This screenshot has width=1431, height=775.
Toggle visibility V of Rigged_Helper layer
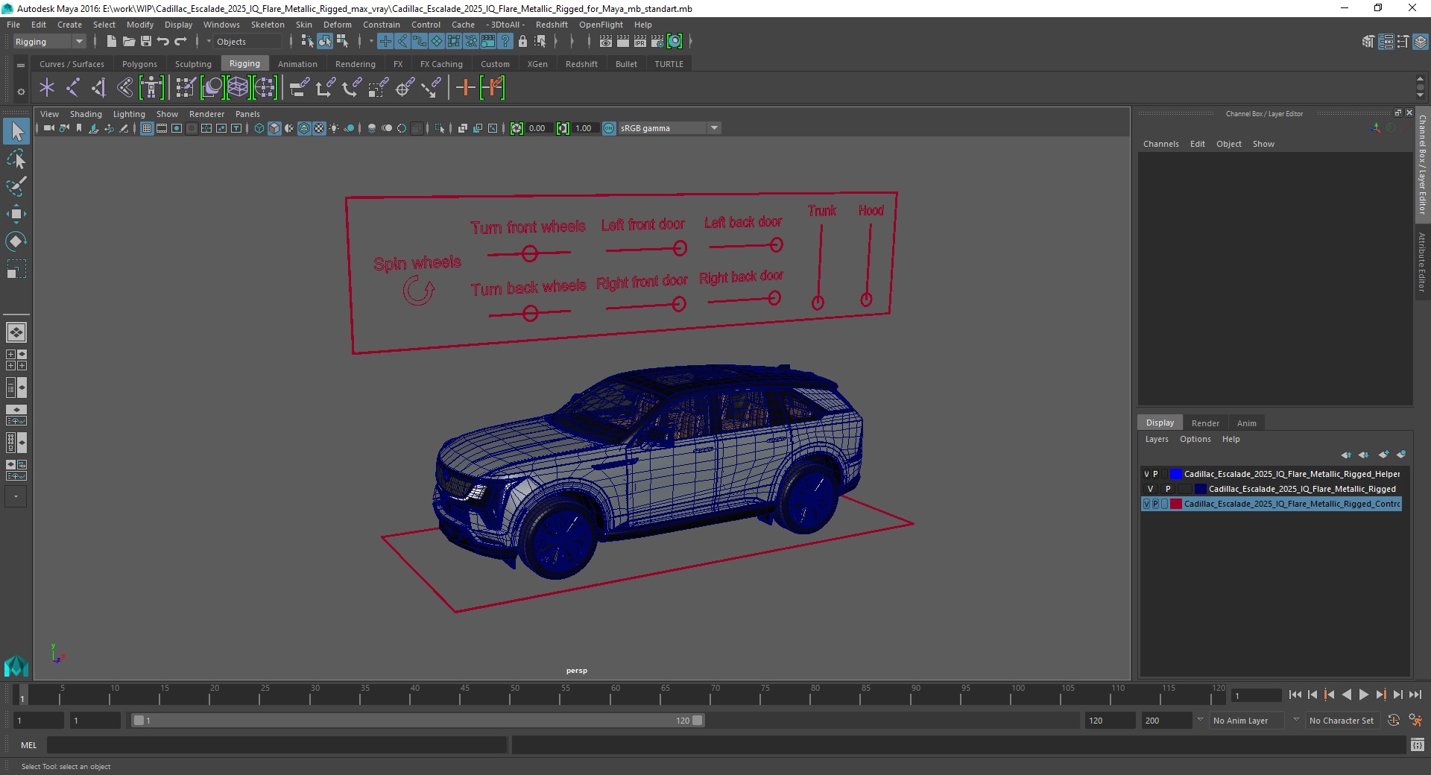(x=1146, y=474)
